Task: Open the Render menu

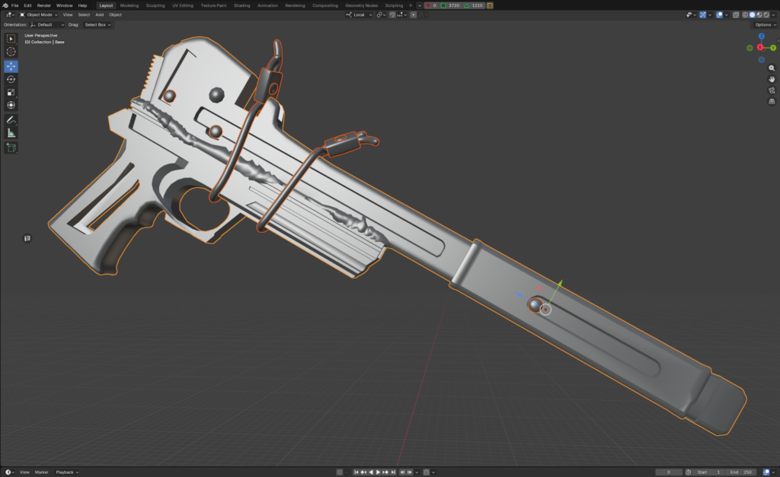Action: [44, 5]
